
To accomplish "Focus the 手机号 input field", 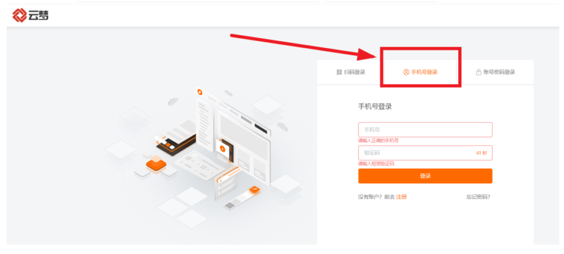I will coord(425,130).
